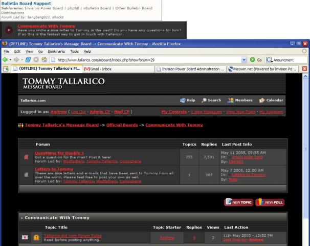Click the NEW TOPIC button
Viewport: 310px width, 246px height.
click(238, 202)
